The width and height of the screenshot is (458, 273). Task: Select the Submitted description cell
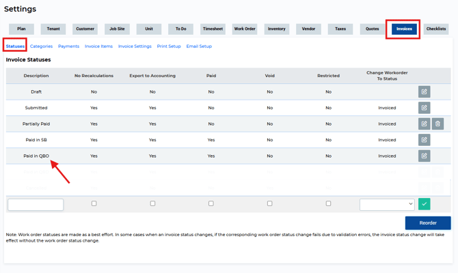36,108
